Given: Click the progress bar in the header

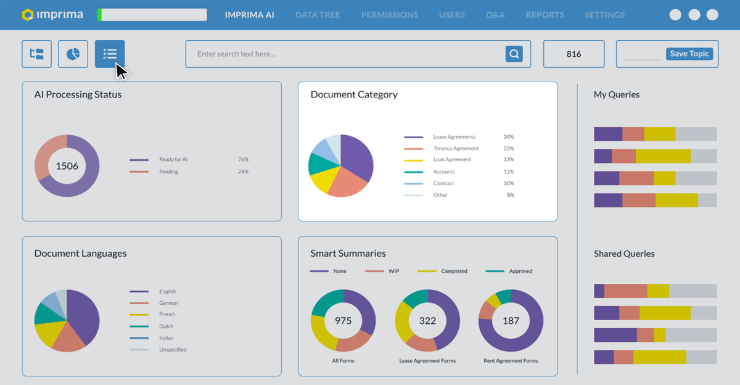Looking at the screenshot, I should [152, 15].
